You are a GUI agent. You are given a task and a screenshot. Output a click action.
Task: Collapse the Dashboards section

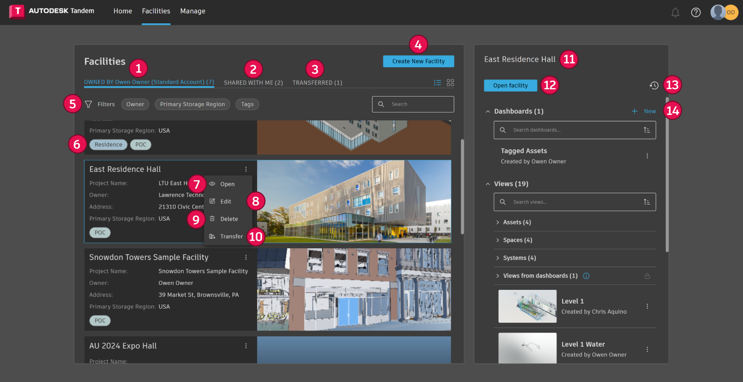coord(488,111)
